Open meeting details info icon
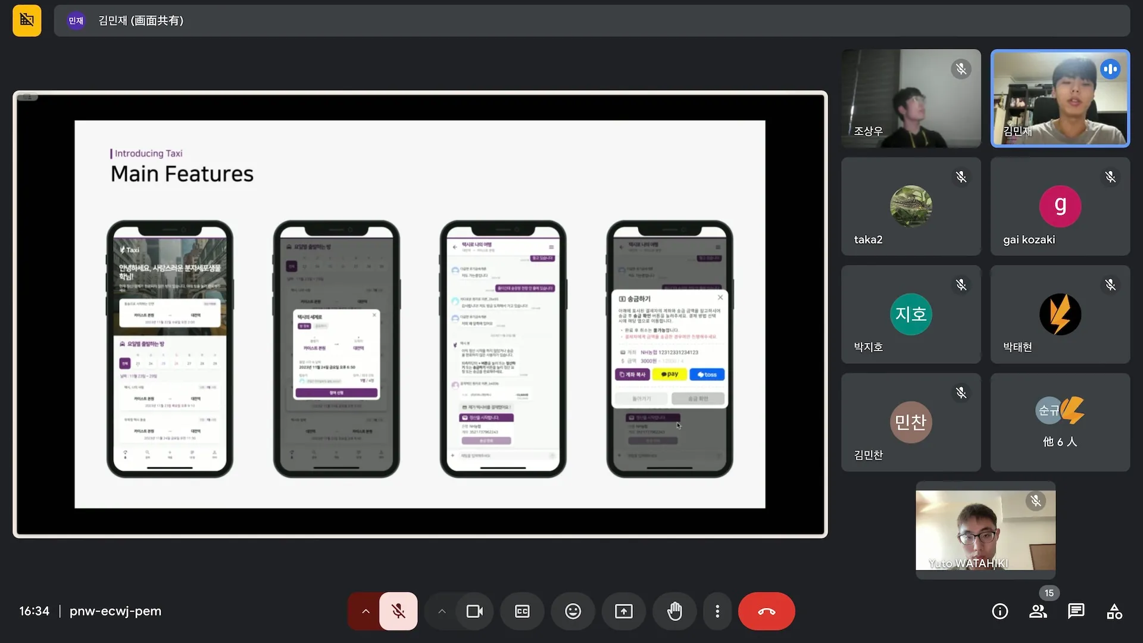Image resolution: width=1143 pixels, height=643 pixels. [1000, 611]
